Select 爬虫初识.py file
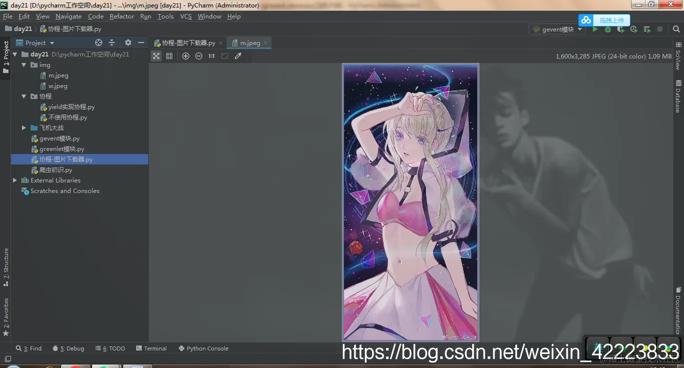 [56, 170]
